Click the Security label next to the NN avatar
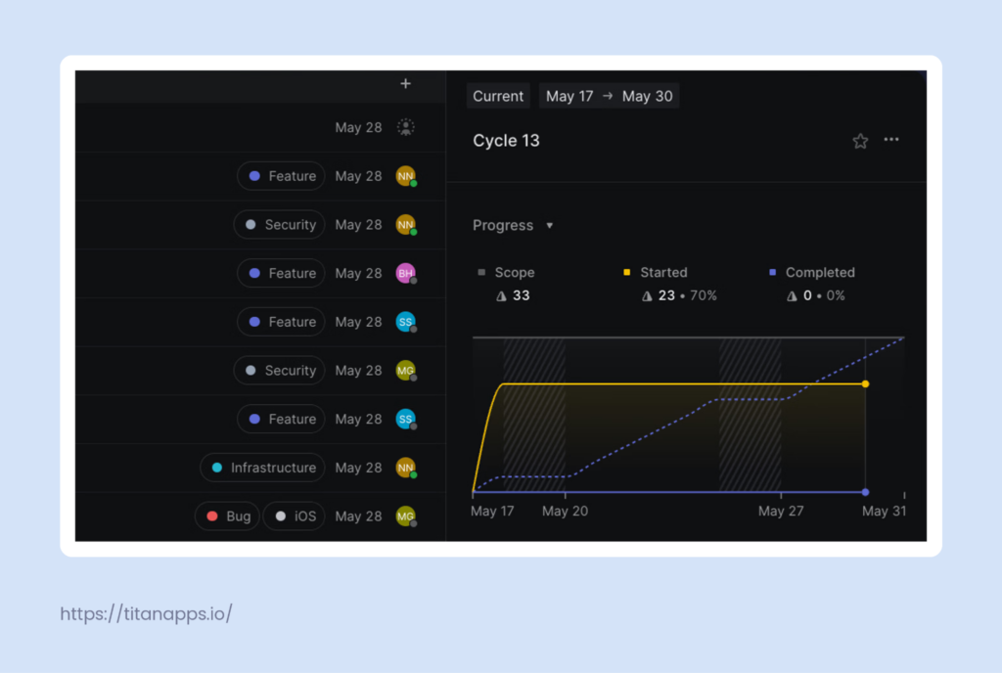1002x673 pixels. [x=279, y=225]
